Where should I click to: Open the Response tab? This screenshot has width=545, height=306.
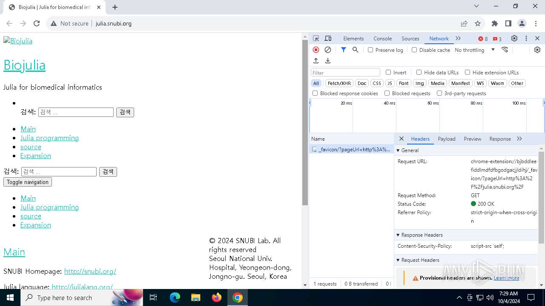pyautogui.click(x=500, y=139)
